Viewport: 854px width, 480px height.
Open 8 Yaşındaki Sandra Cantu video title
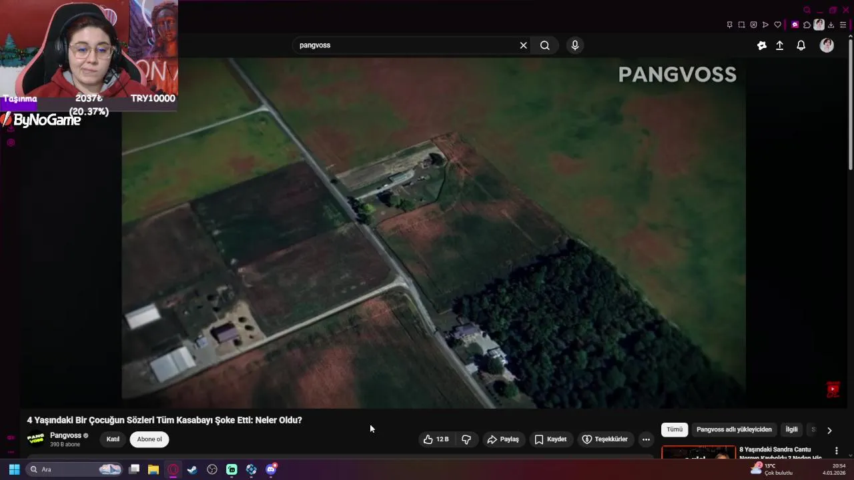(780, 453)
